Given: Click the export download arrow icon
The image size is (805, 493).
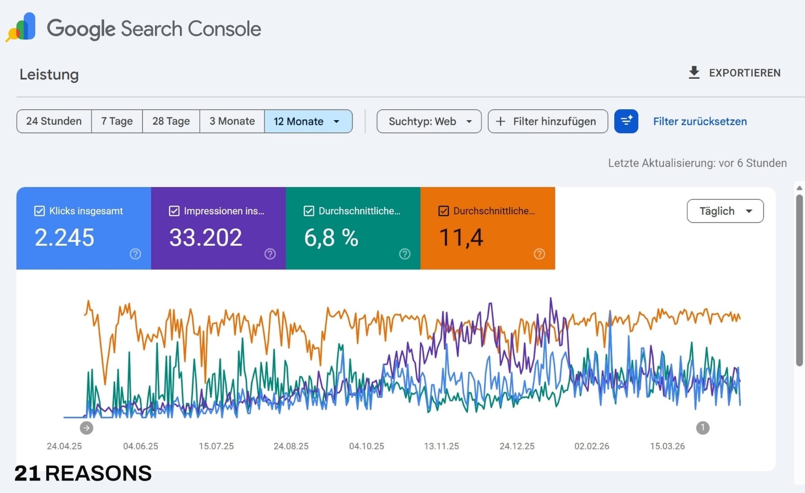Looking at the screenshot, I should pos(694,72).
